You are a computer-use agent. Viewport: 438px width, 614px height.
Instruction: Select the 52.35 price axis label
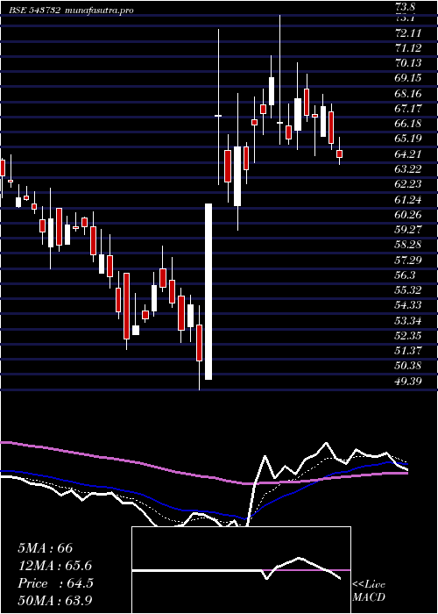tap(408, 336)
